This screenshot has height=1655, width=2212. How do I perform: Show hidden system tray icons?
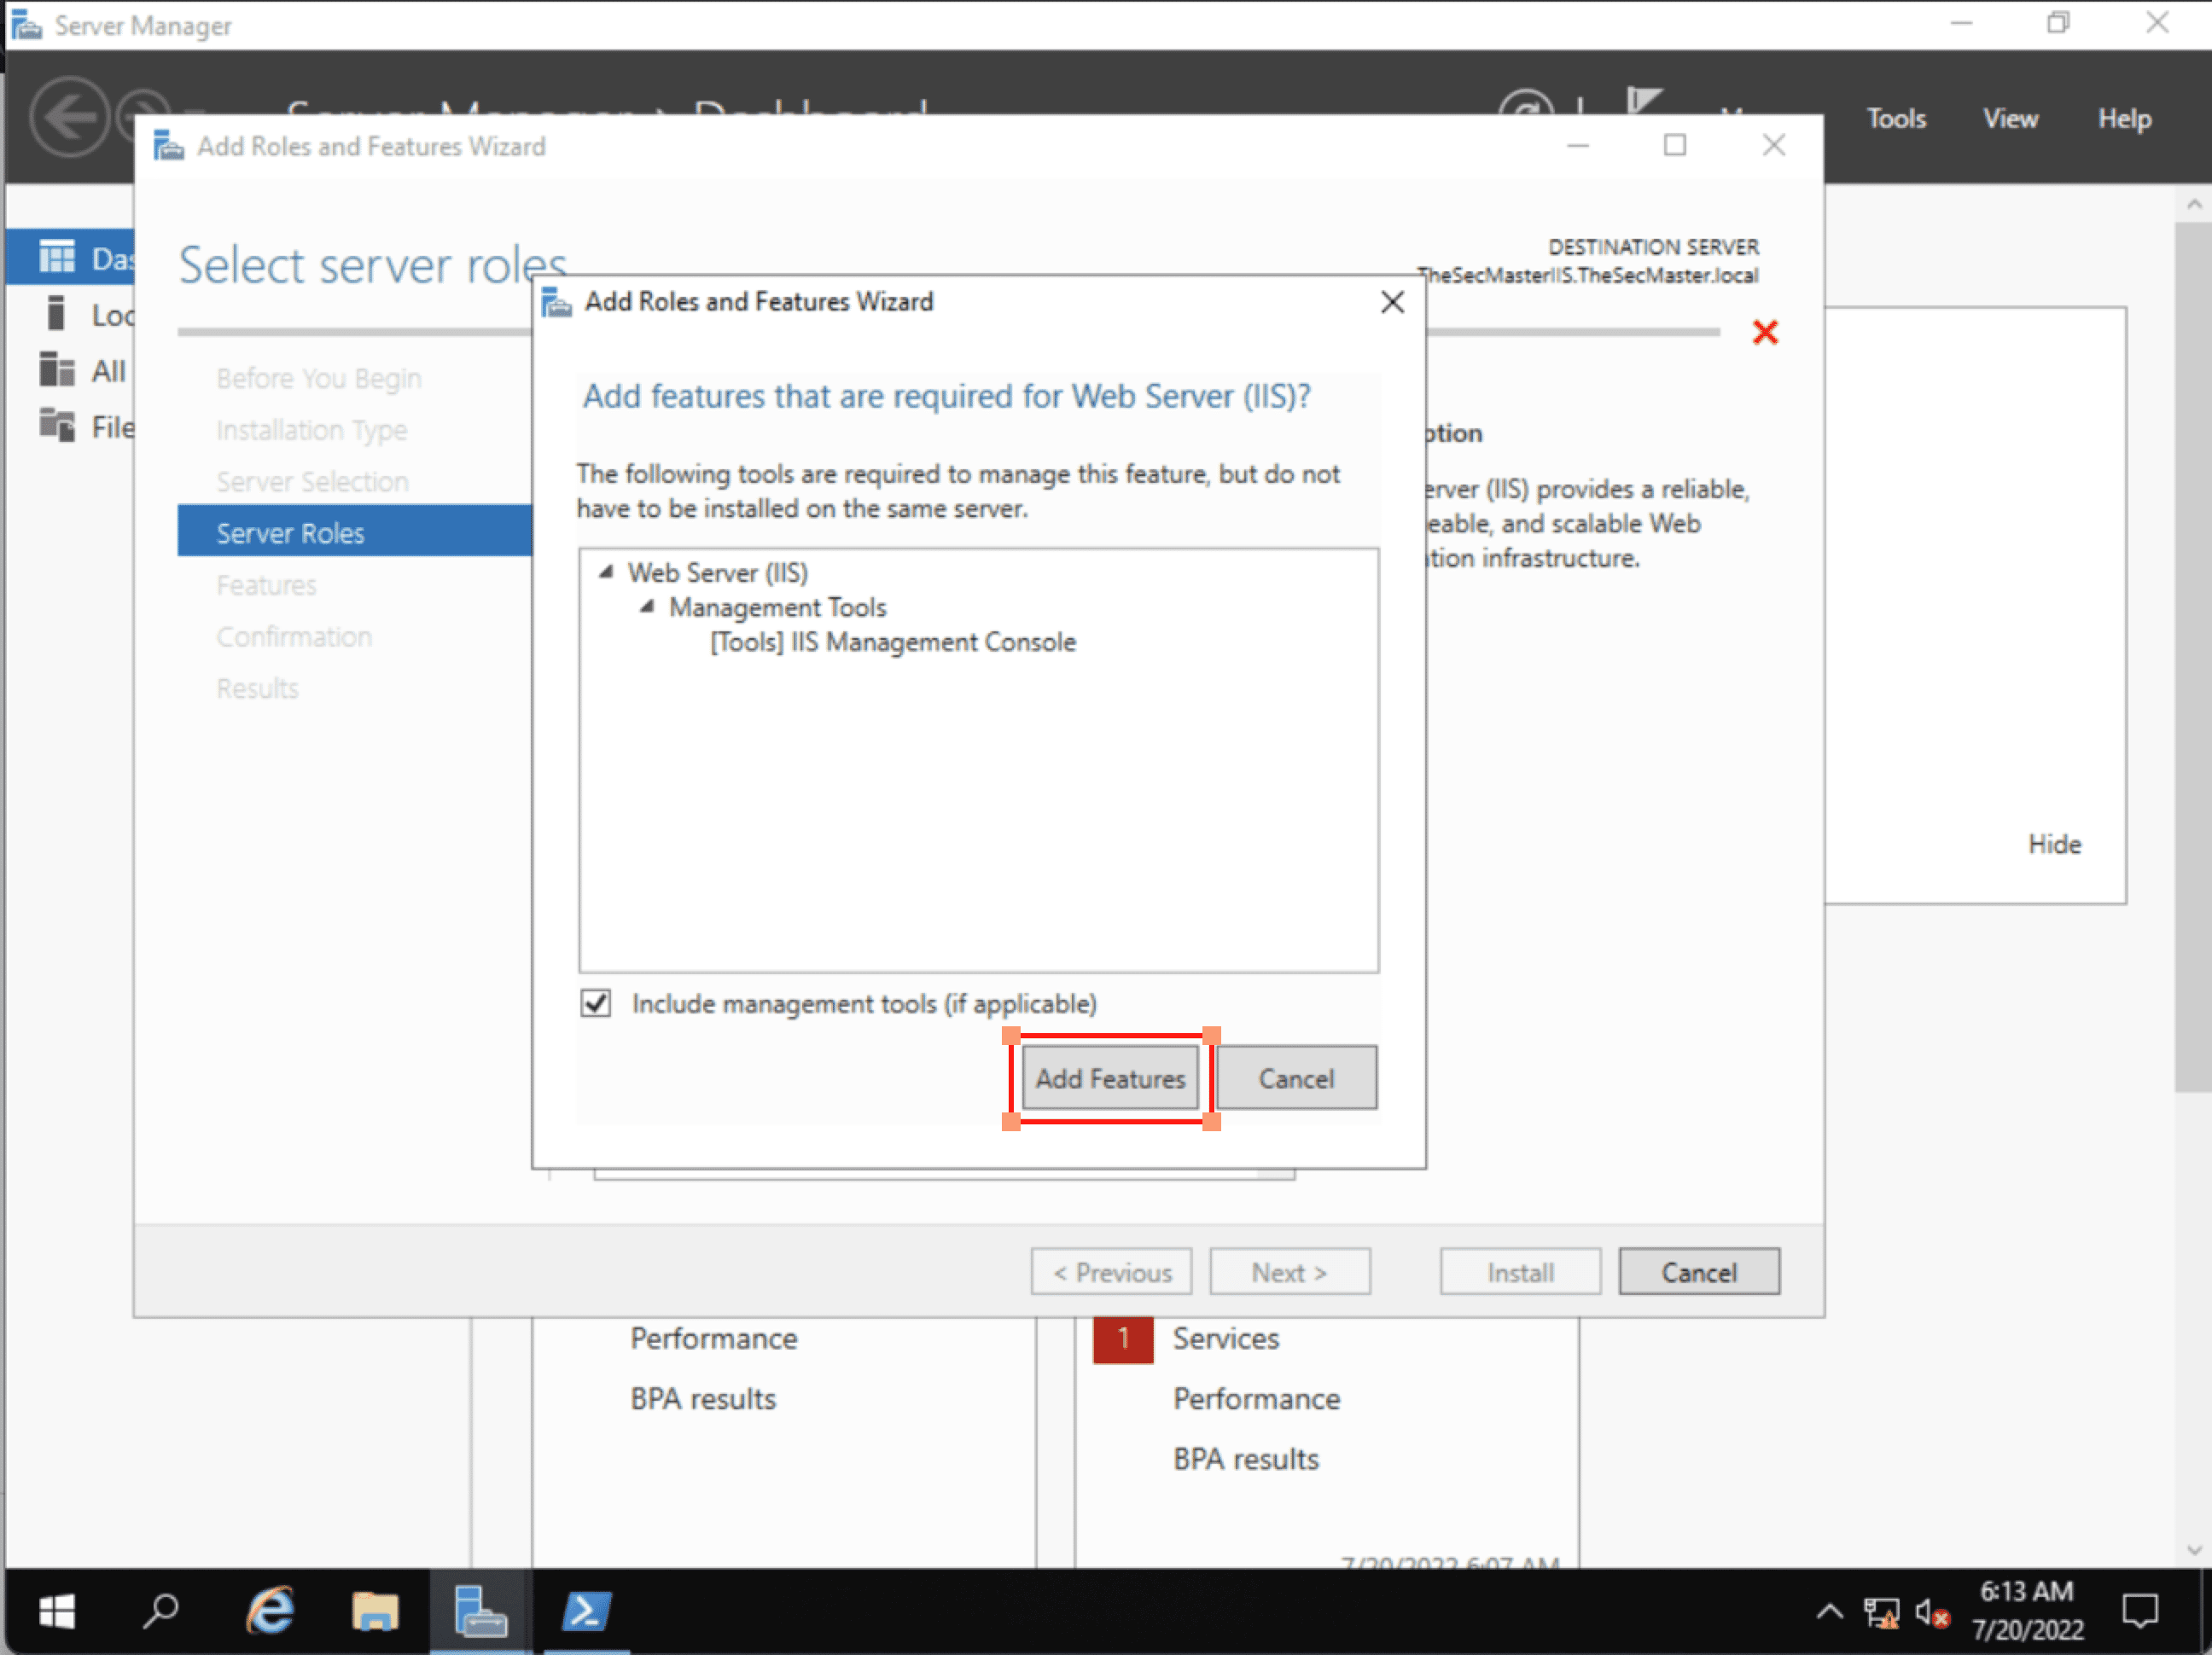click(1829, 1611)
